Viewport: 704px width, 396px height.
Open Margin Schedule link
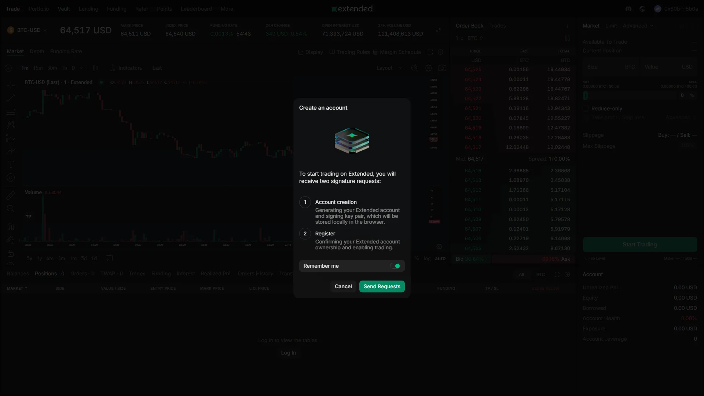(397, 52)
